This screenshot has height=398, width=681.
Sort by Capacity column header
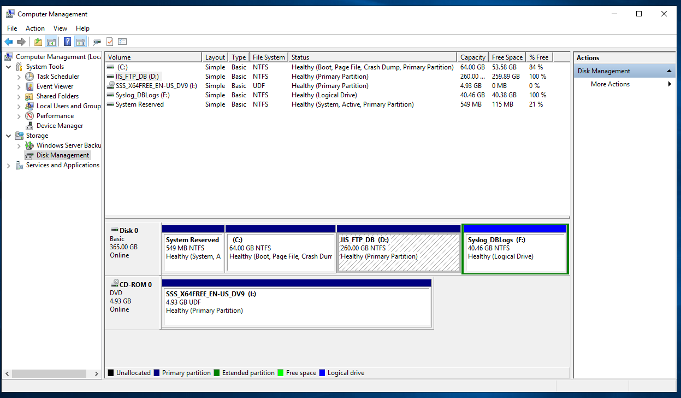(x=473, y=57)
